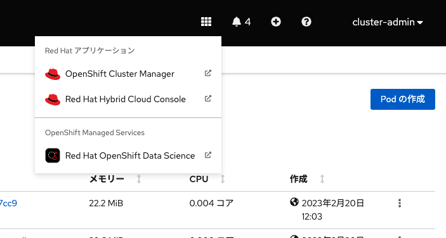Click the OpenShift Managed Services section heading

click(95, 133)
